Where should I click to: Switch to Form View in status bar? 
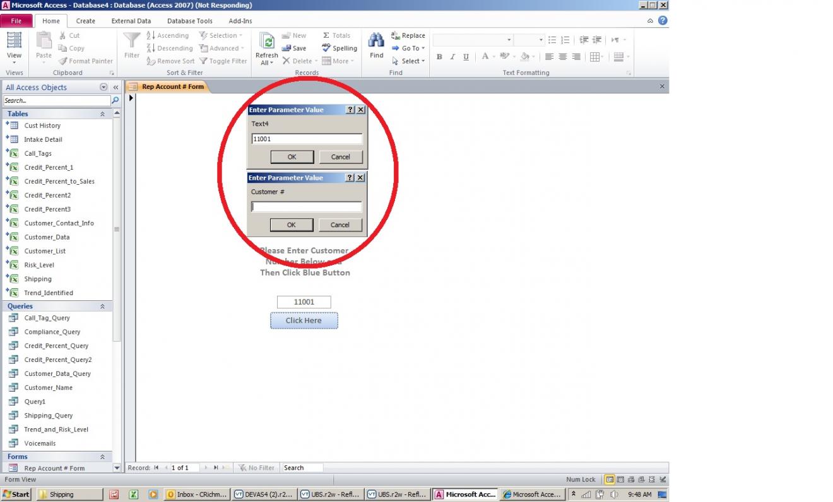pos(610,479)
